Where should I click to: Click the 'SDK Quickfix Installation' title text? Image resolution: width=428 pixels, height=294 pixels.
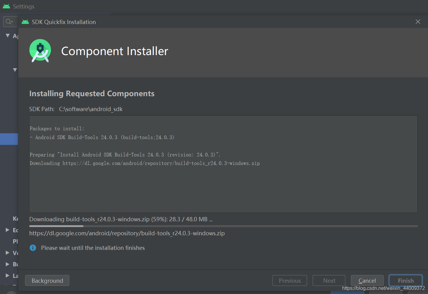tap(64, 22)
